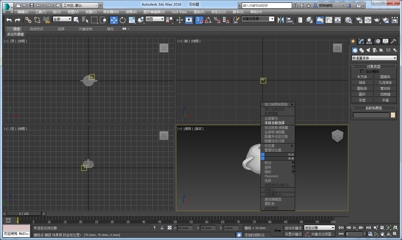Click the 0 / 100 time slider
The height and width of the screenshot is (240, 402).
(x=24, y=214)
